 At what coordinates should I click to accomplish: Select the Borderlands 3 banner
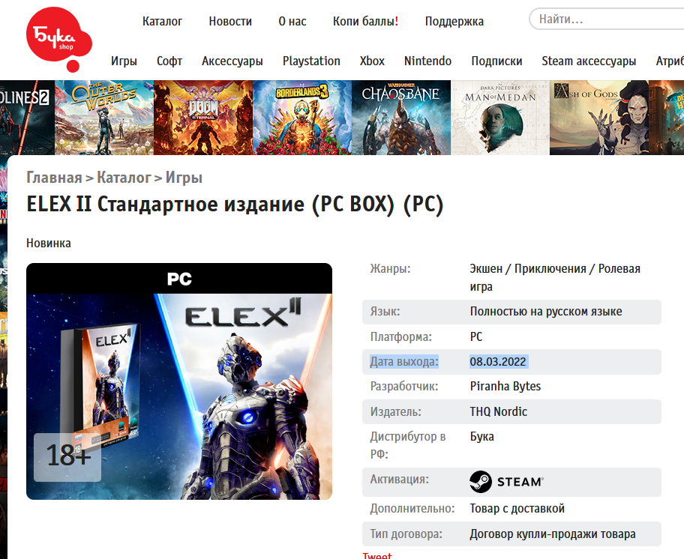point(302,118)
